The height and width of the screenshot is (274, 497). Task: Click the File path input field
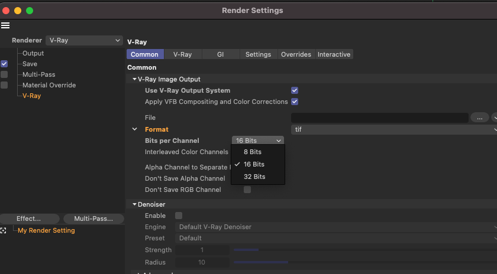point(380,118)
